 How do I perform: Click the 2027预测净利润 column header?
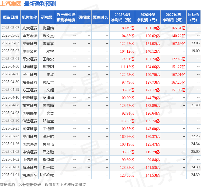pos(174,17)
